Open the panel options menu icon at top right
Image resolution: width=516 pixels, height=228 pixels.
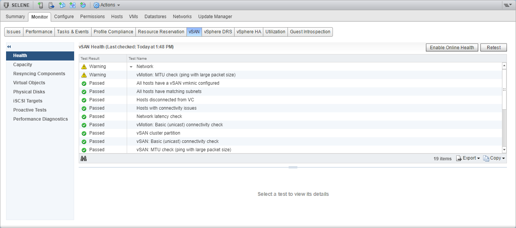tap(507, 5)
